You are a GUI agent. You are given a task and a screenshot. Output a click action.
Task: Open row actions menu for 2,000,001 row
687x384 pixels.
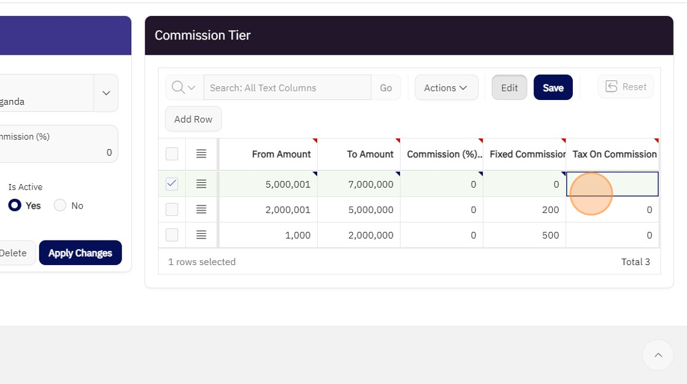(x=201, y=210)
